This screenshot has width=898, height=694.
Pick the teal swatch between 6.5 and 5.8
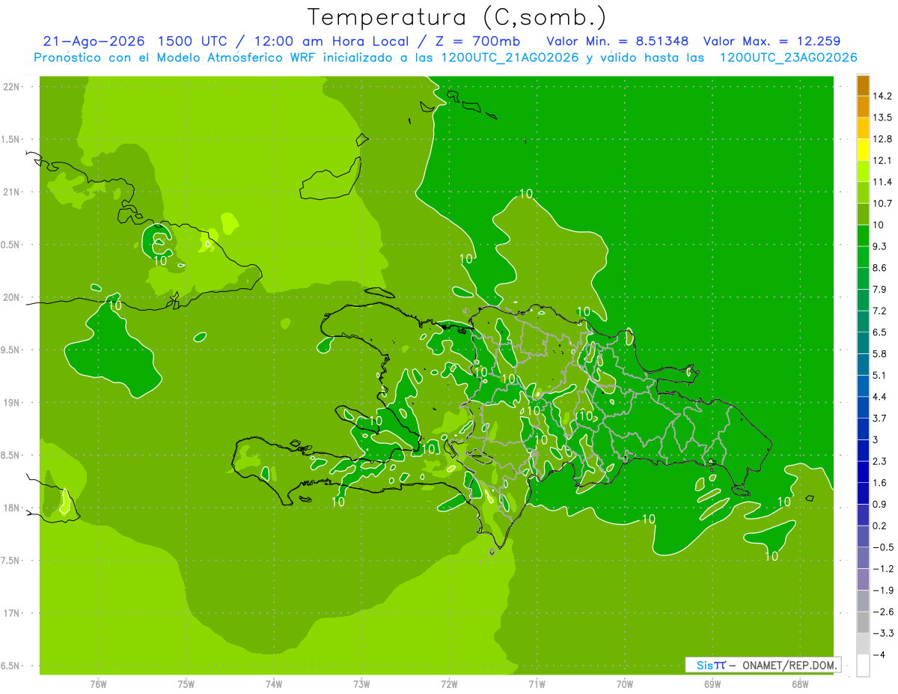tap(863, 343)
